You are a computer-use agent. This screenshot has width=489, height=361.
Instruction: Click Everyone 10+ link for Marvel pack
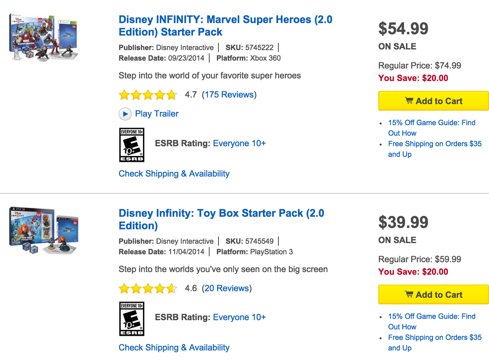[x=239, y=143]
